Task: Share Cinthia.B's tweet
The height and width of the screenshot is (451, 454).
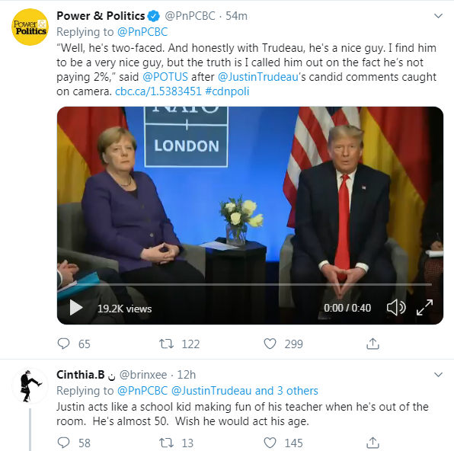Action: click(372, 443)
